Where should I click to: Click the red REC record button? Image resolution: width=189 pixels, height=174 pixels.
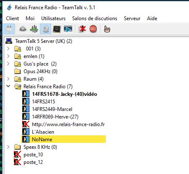click(93, 29)
